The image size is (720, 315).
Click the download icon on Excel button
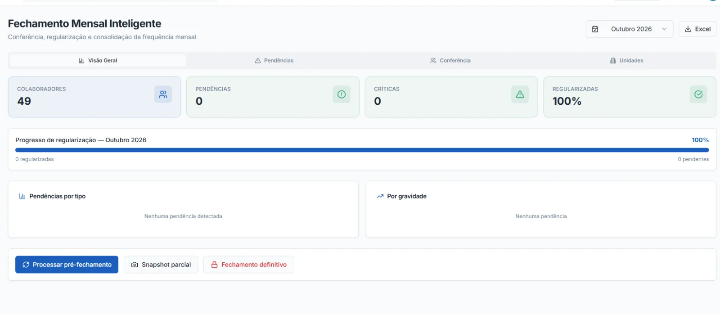click(688, 29)
